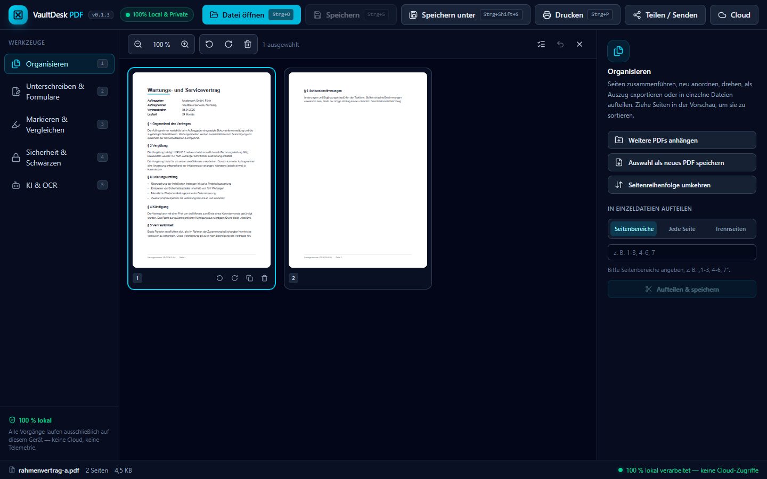
Task: Click the '2 Seiten' status text
Action: pyautogui.click(x=97, y=470)
